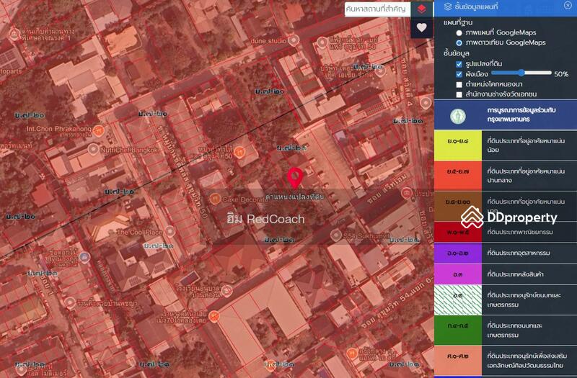The width and height of the screenshot is (577, 378).
Task: Select ภาพแผนที่ GoogleMaps base map
Action: click(x=459, y=32)
